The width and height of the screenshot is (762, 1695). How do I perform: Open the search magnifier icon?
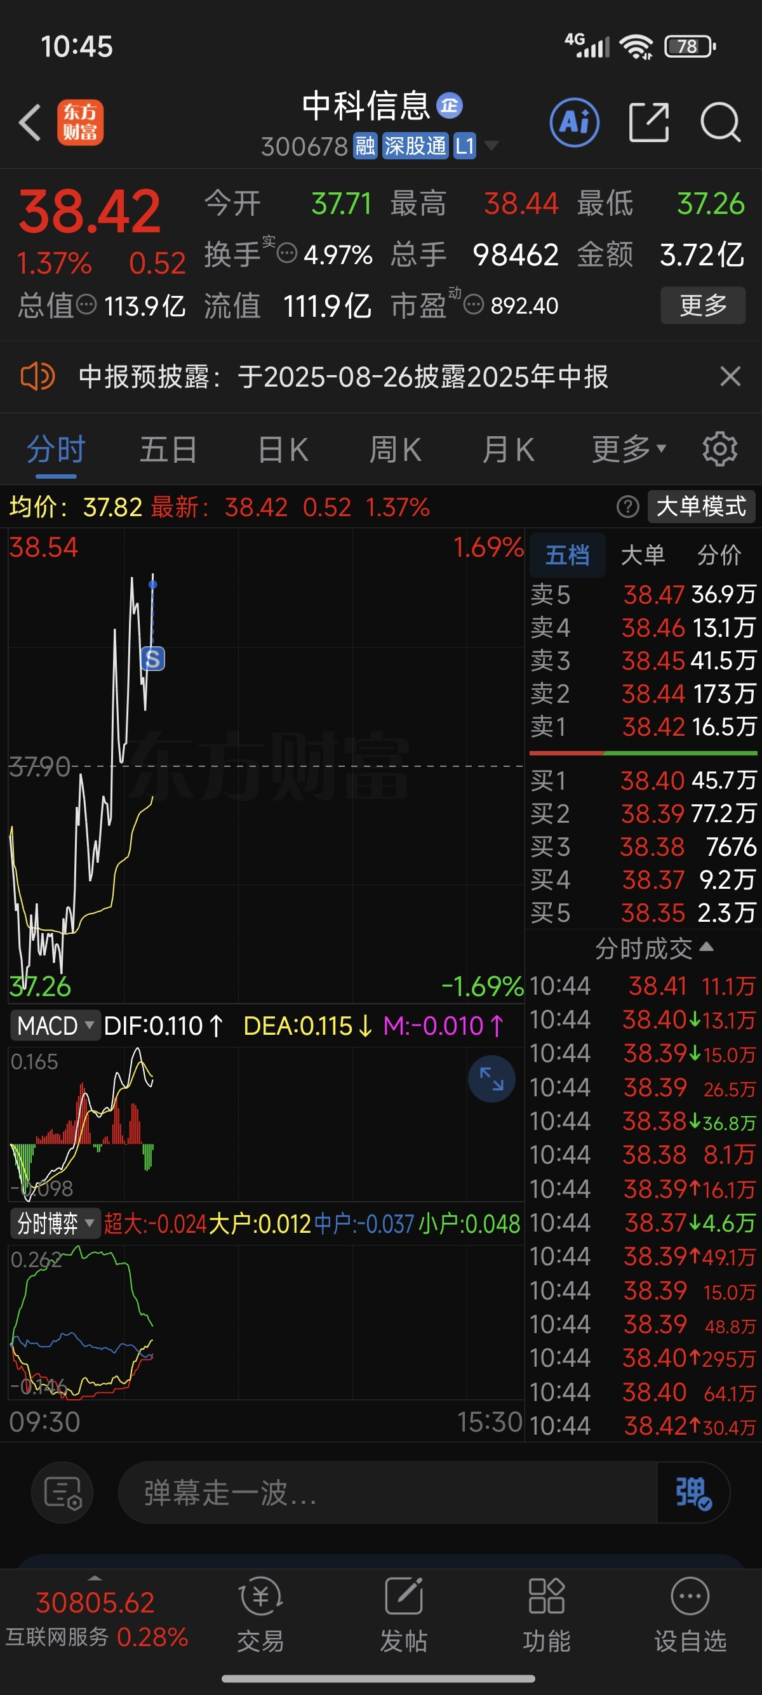(721, 123)
